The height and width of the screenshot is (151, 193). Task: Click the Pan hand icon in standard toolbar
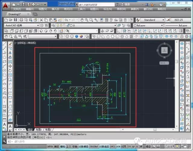pyautogui.click(x=82, y=20)
